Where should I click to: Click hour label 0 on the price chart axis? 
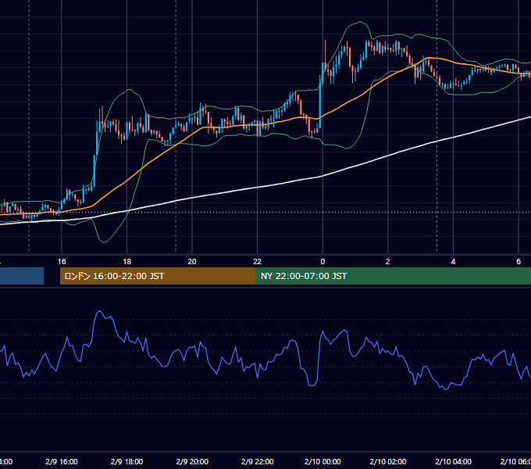click(x=323, y=262)
